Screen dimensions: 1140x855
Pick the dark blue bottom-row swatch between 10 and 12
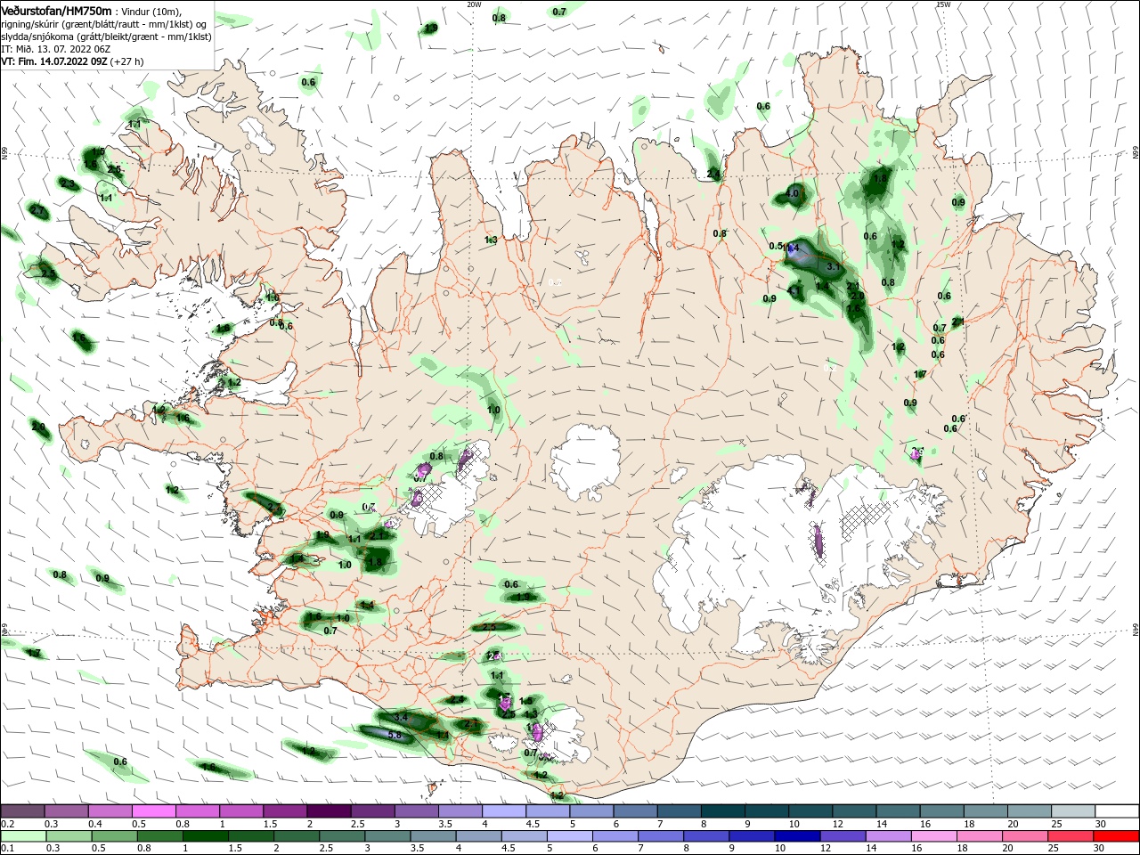pyautogui.click(x=797, y=836)
